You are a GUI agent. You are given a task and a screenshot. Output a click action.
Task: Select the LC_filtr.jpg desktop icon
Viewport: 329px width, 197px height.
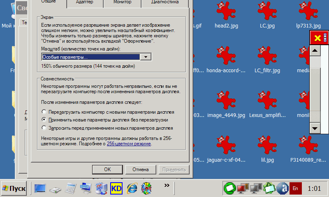pos(267,57)
